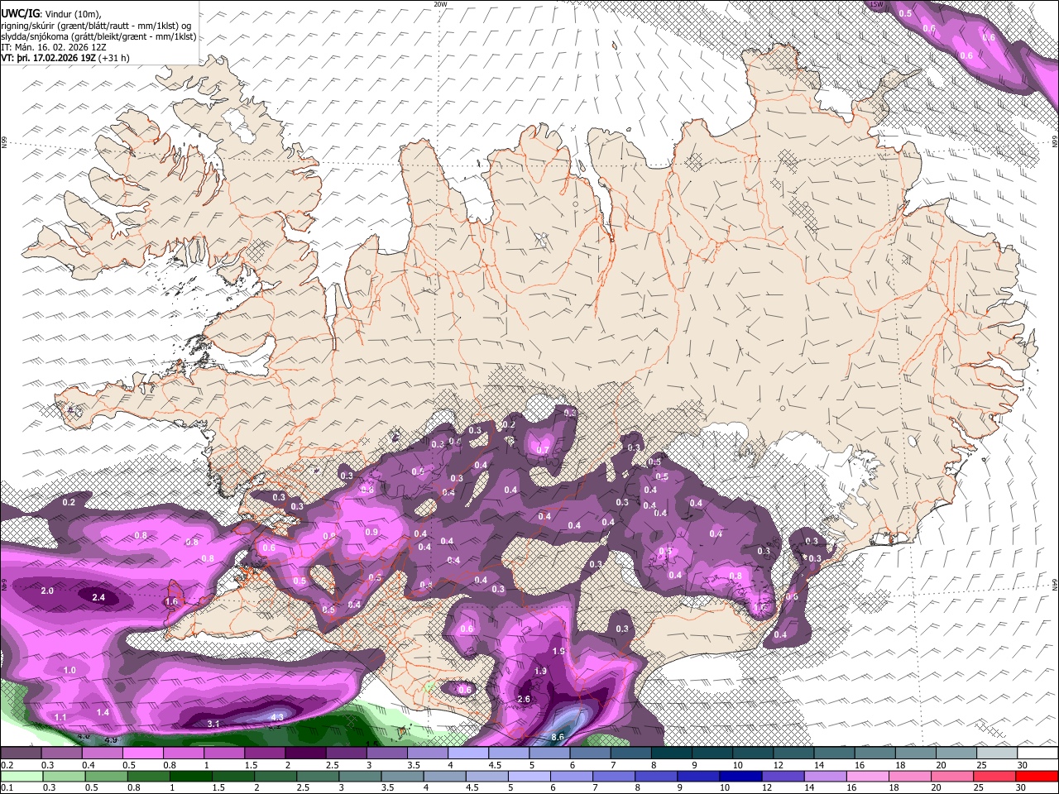This screenshot has width=1059, height=794.
Task: Click the dark green 1–1.5 rain legend swatch
Action: tap(190, 776)
